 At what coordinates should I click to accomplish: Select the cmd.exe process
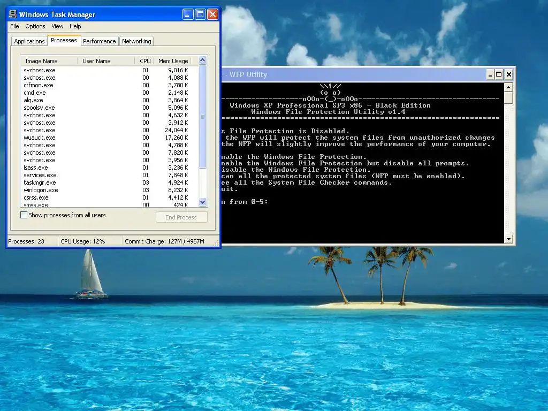click(109, 93)
